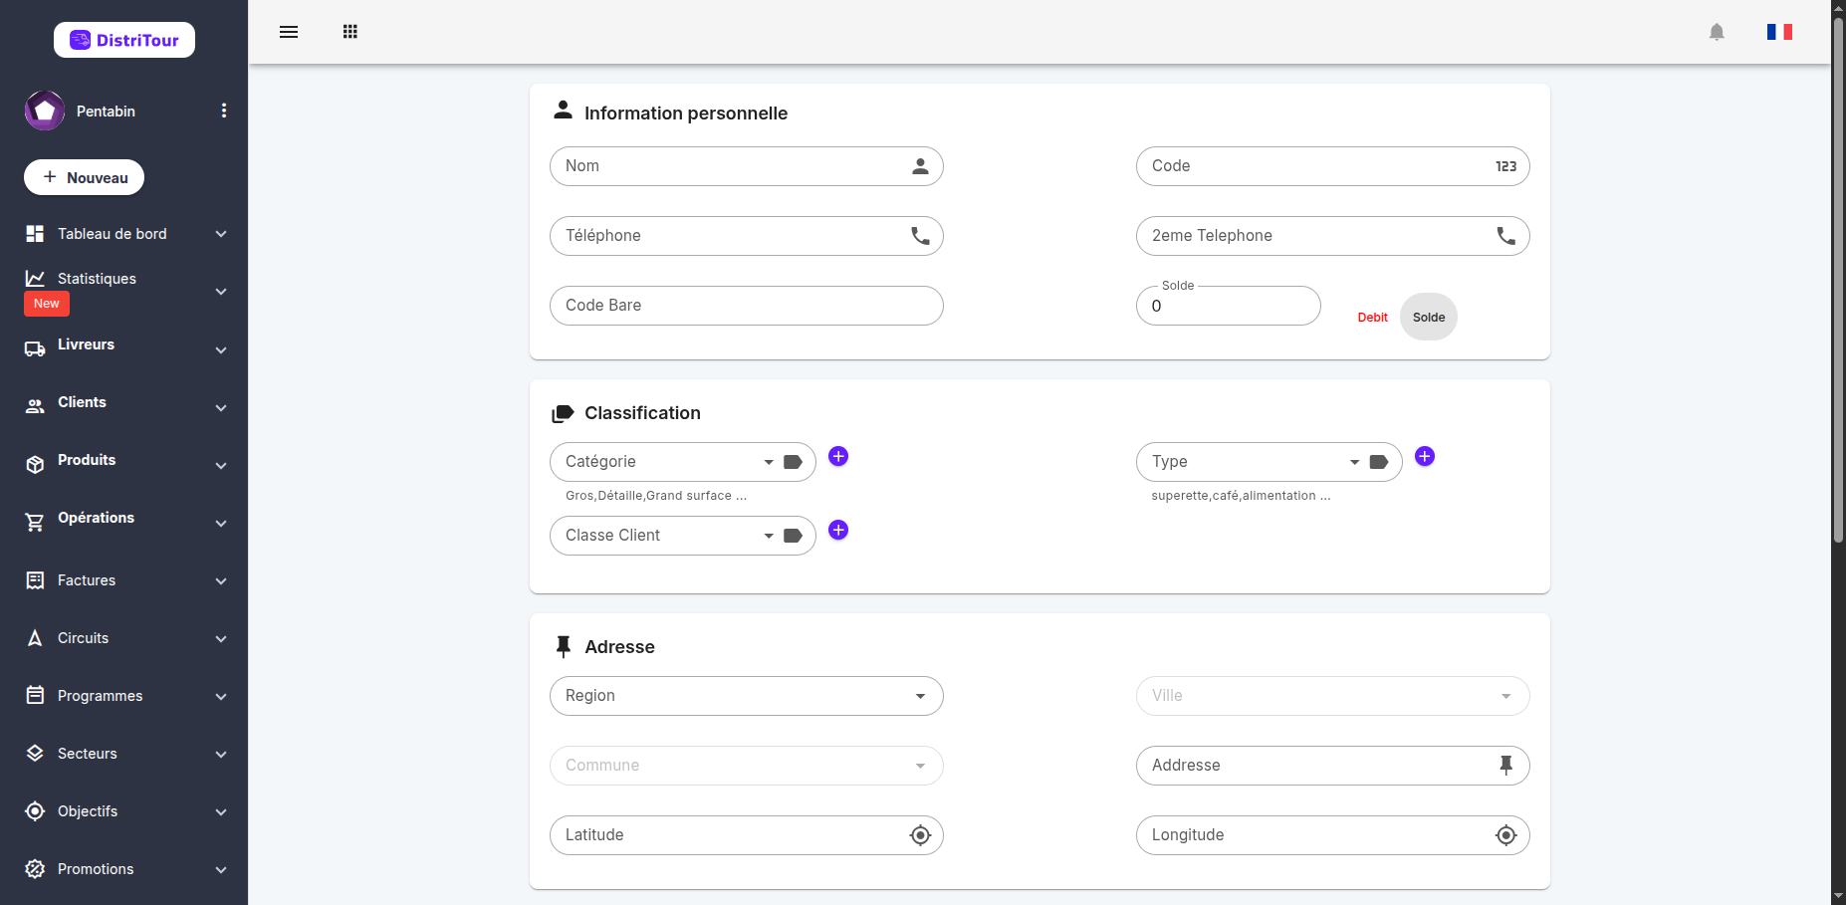Click the Produits box icon
Viewport: 1846px width, 905px height.
35,465
